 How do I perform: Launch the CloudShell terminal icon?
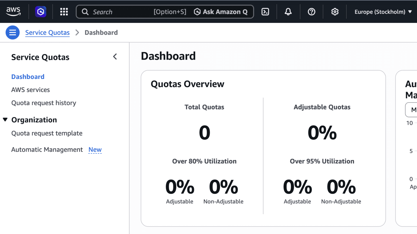(x=265, y=12)
